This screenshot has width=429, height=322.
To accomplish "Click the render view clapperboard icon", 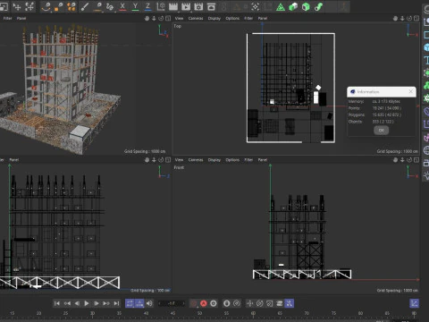I will 173,6.
